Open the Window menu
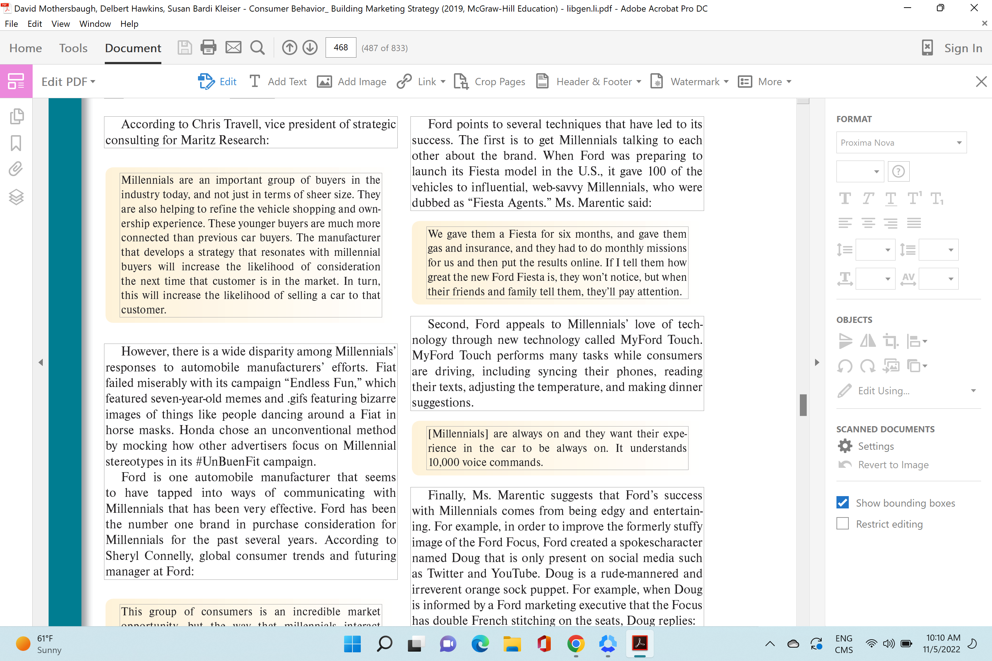The height and width of the screenshot is (661, 992). click(95, 24)
